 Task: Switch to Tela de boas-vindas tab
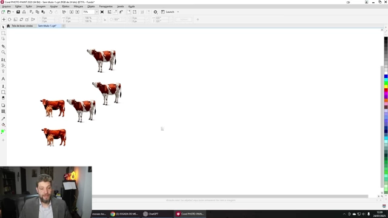pos(22,25)
